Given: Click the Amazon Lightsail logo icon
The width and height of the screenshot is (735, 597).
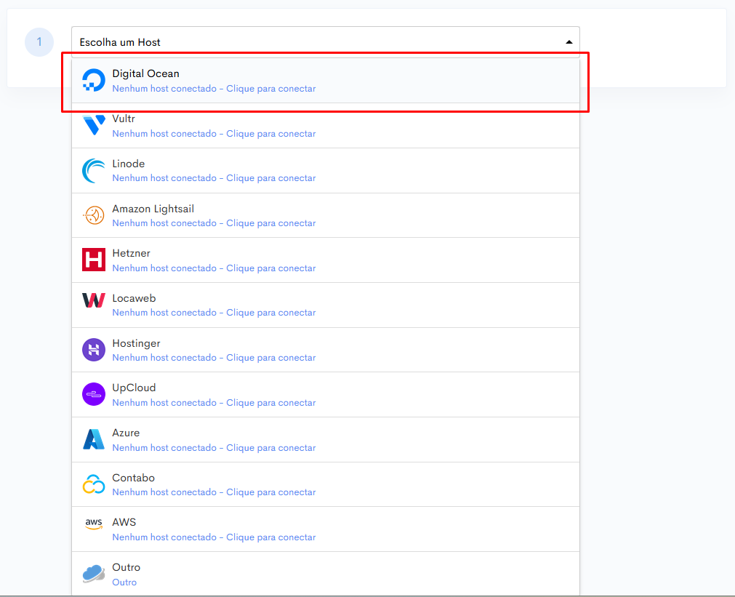Looking at the screenshot, I should (x=94, y=215).
